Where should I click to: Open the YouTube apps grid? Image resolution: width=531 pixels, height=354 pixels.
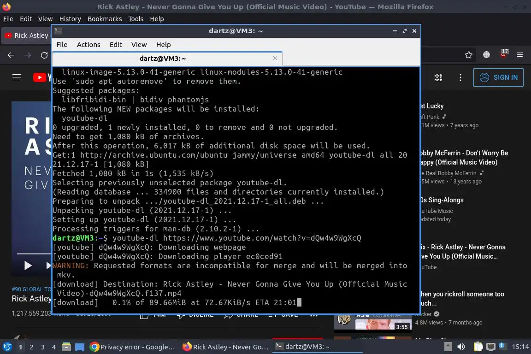438,77
